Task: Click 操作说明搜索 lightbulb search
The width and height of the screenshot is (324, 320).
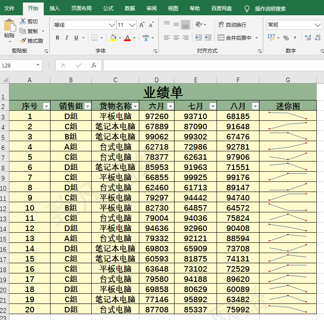Action: [x=265, y=8]
